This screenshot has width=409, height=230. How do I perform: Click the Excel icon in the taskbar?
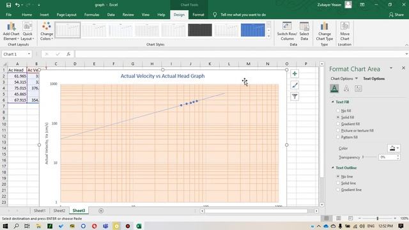pos(139,226)
